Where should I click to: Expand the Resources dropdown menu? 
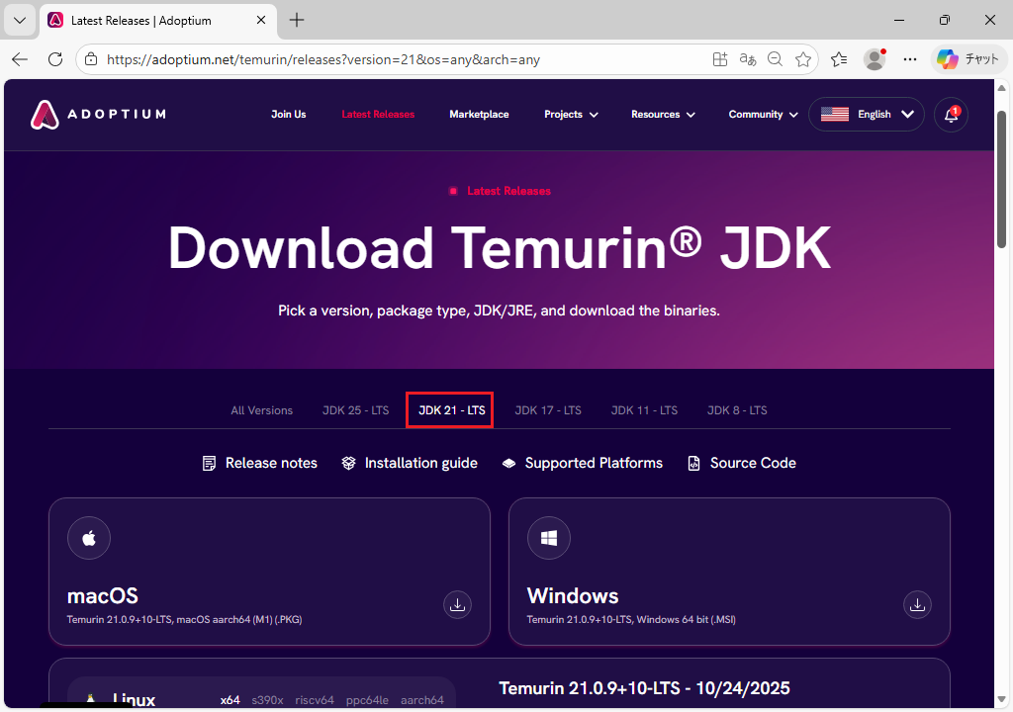click(663, 115)
